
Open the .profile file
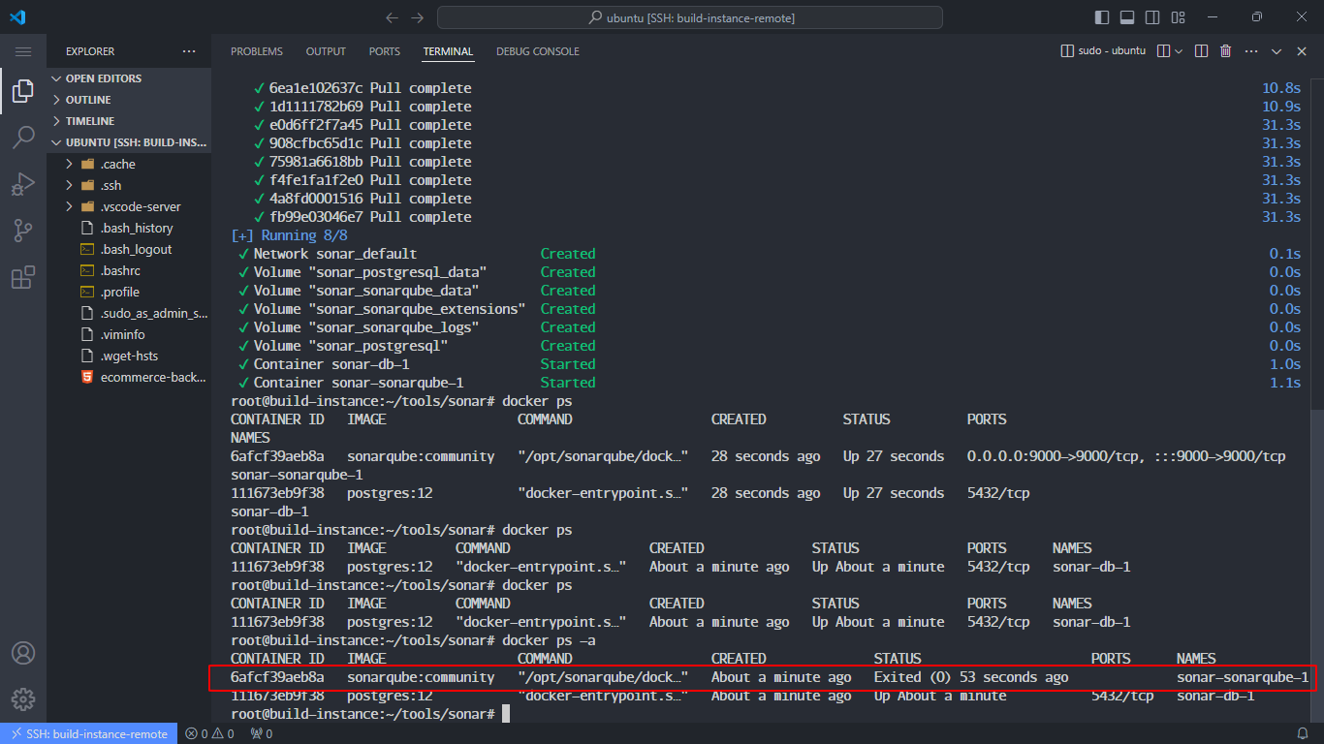[129, 292]
